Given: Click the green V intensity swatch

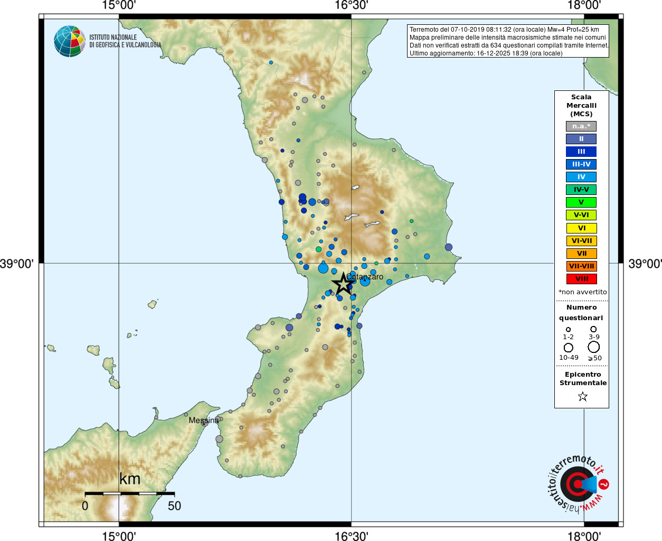Looking at the screenshot, I should pyautogui.click(x=581, y=202).
